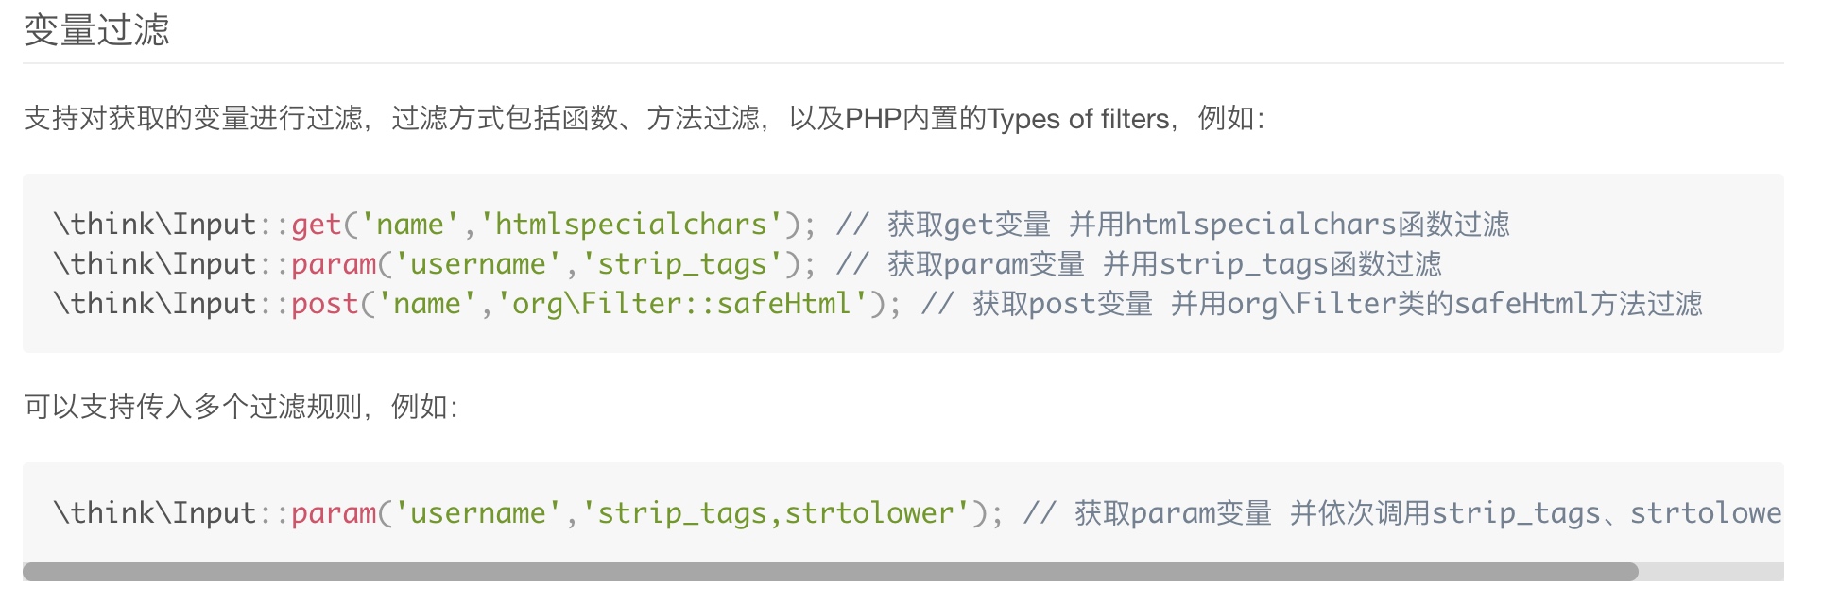
Task: Click comment 获取get变量 in first line
Action: coord(969,225)
